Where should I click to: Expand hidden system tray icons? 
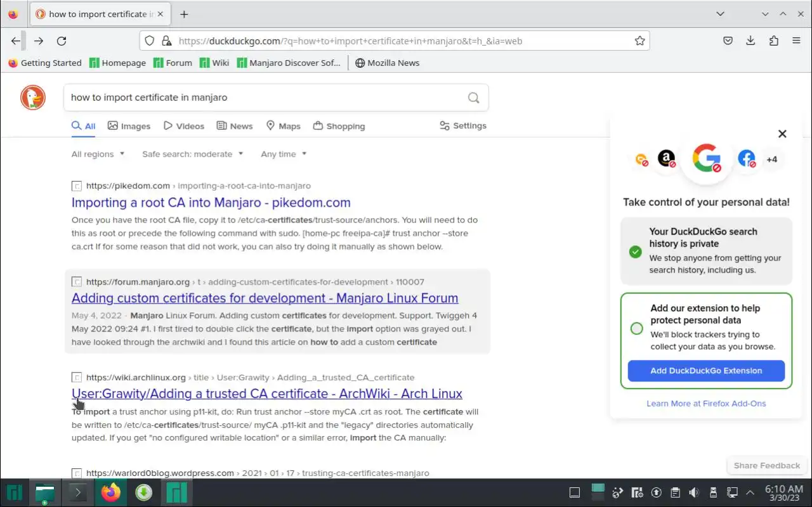pos(750,492)
